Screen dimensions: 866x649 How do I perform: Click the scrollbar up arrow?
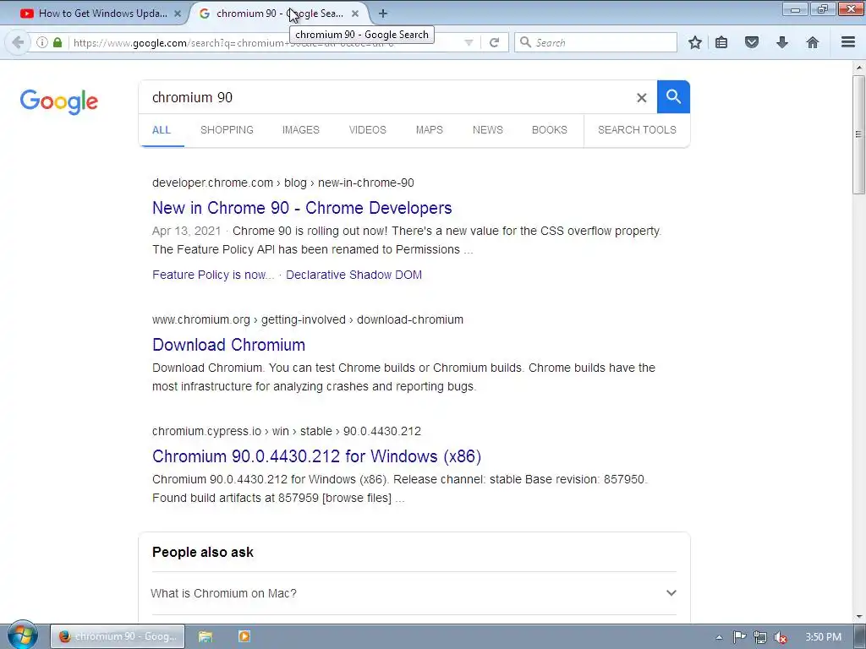[858, 68]
